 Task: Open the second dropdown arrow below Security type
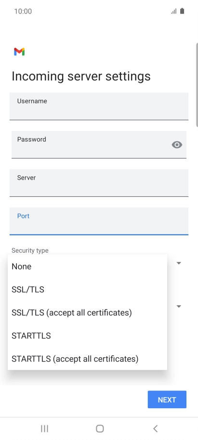click(x=179, y=306)
